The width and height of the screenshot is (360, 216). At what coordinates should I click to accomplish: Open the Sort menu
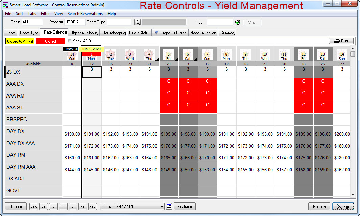coord(19,14)
